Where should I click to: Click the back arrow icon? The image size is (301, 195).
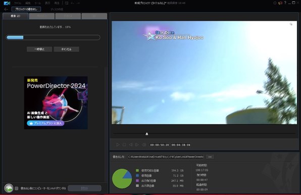click(6, 9)
